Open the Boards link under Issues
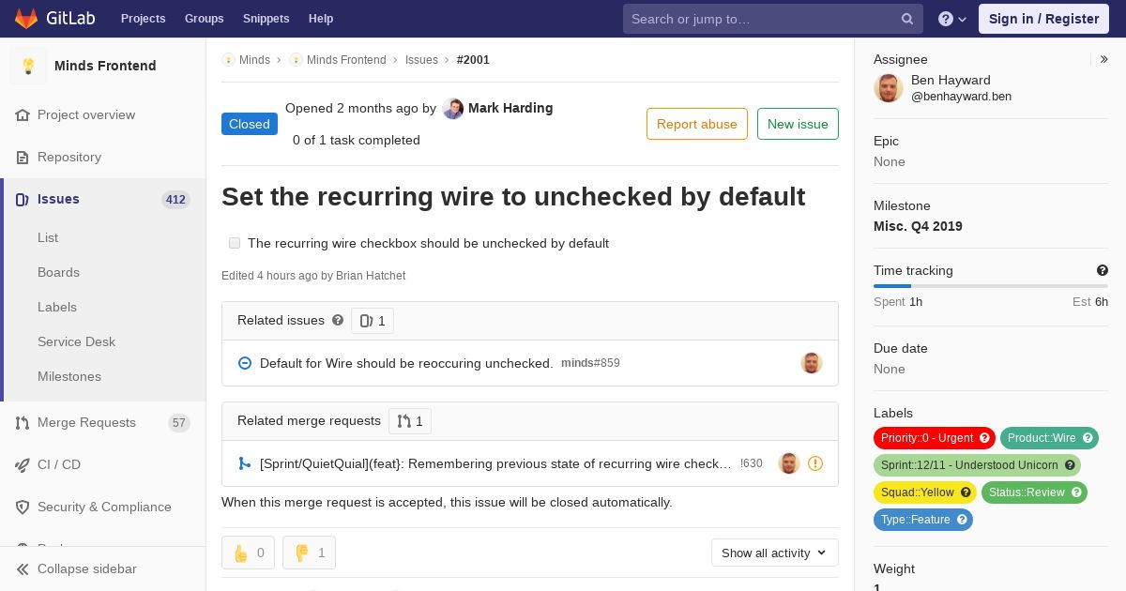The width and height of the screenshot is (1126, 591). pos(58,272)
